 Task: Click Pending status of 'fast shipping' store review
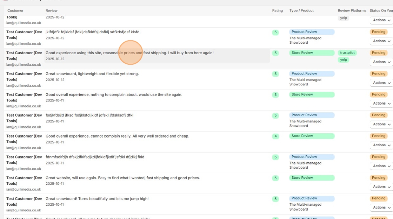379,53
